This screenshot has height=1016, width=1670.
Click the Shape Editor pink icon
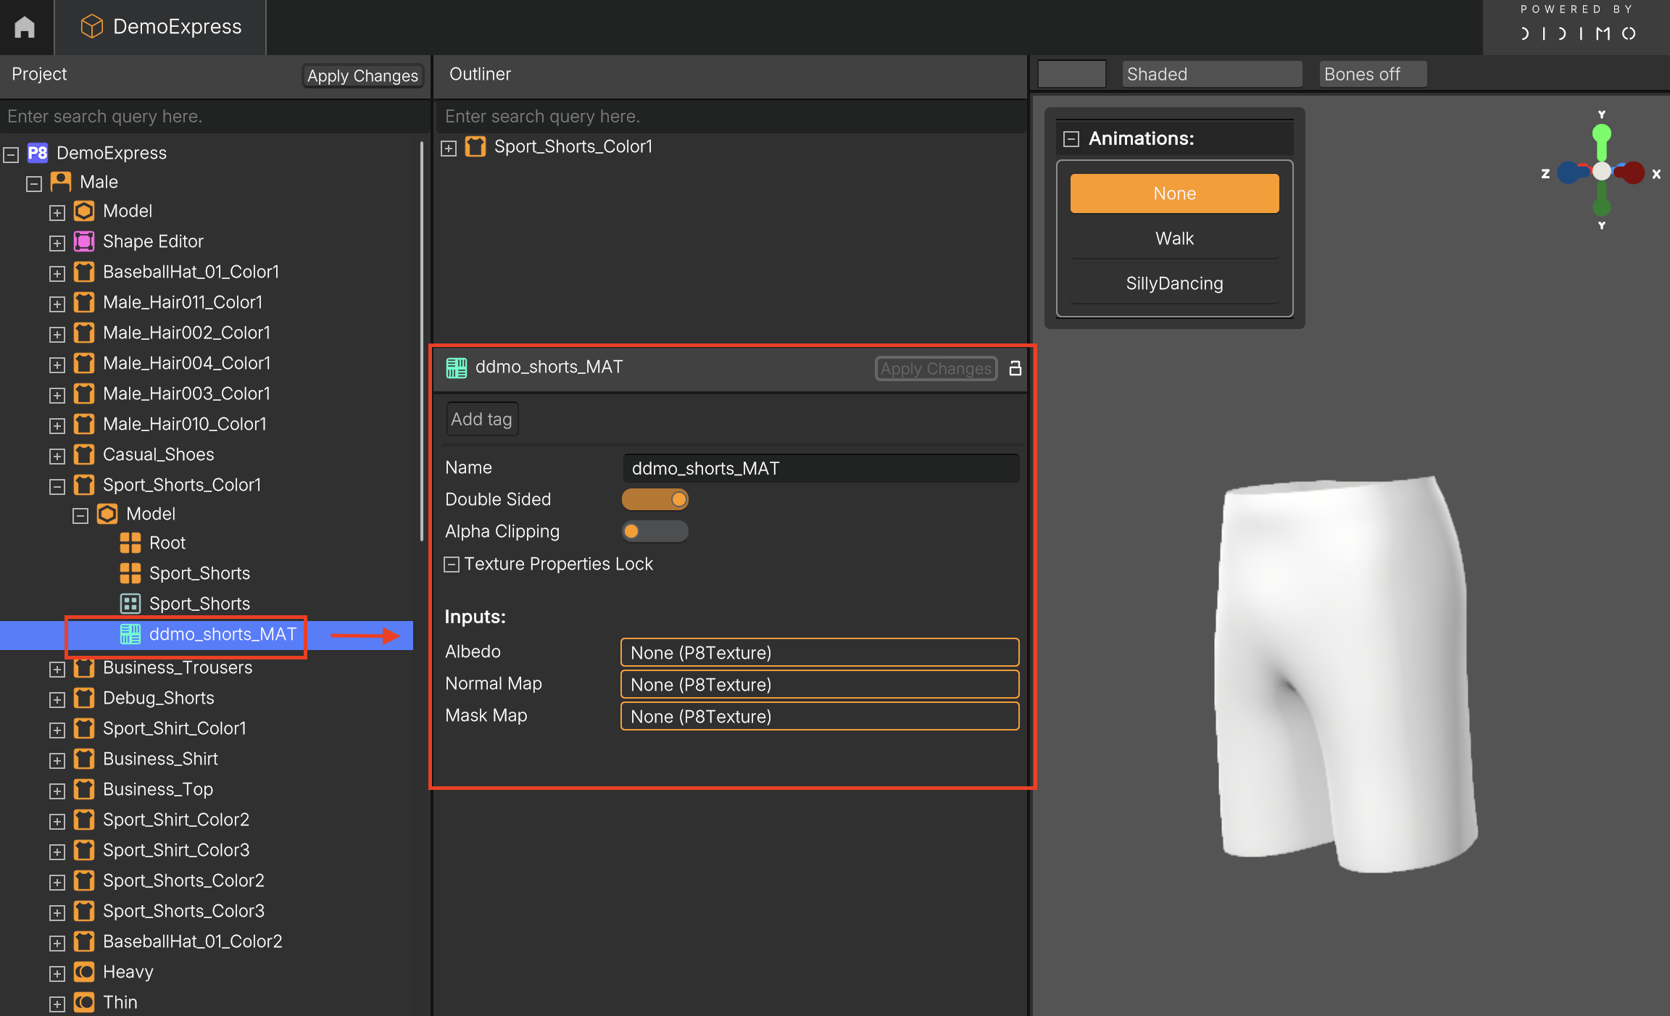pyautogui.click(x=84, y=241)
